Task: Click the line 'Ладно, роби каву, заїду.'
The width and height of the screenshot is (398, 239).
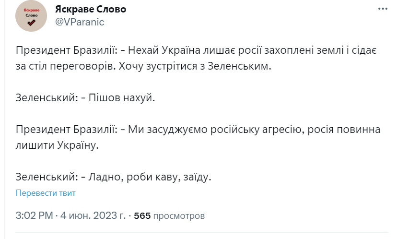Action: click(x=150, y=177)
